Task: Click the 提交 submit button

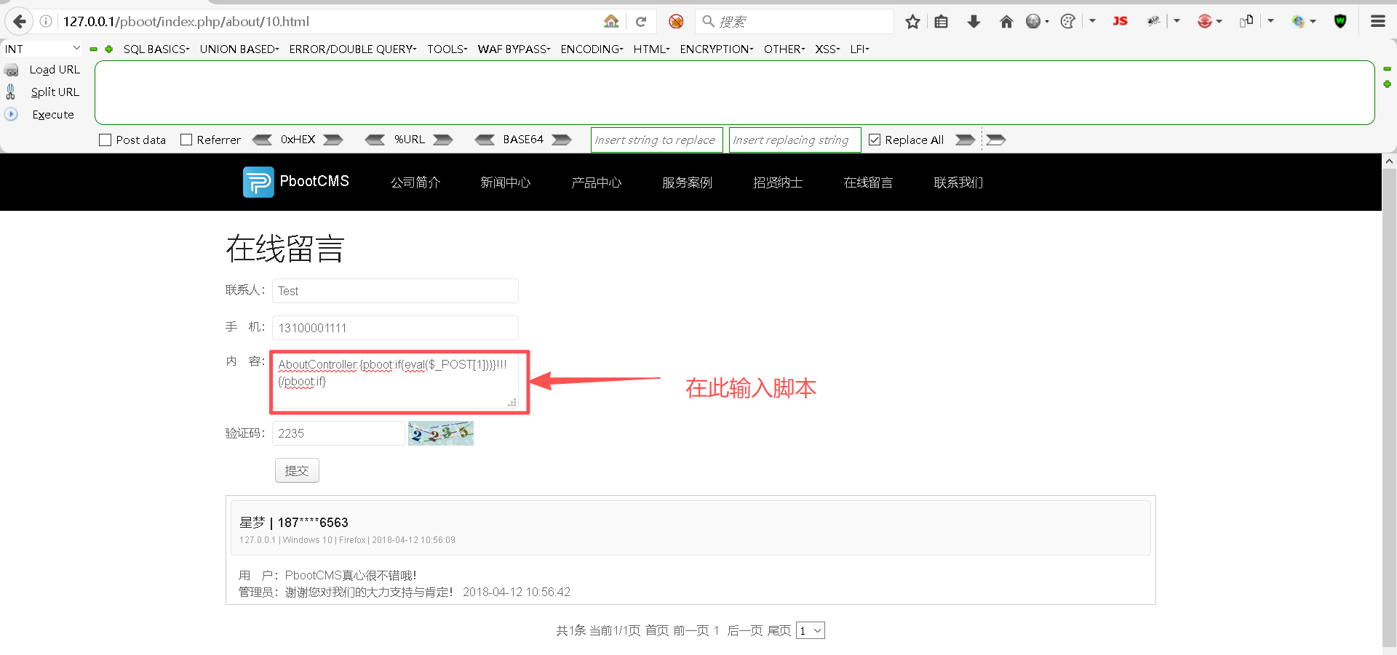Action: [297, 470]
